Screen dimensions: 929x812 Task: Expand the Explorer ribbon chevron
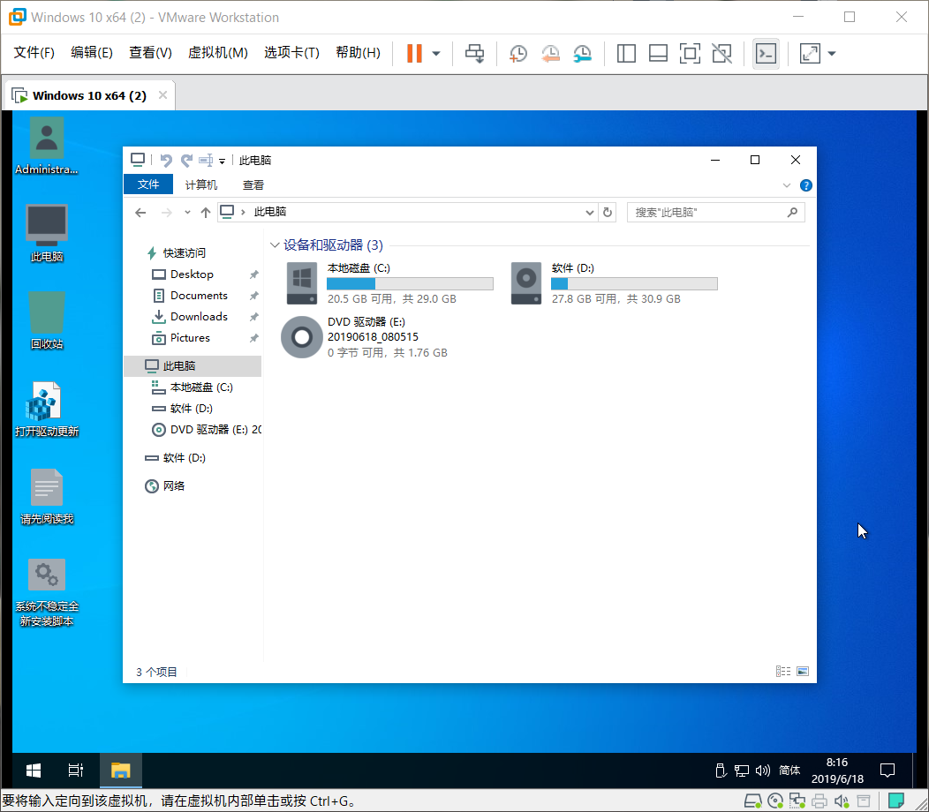787,185
